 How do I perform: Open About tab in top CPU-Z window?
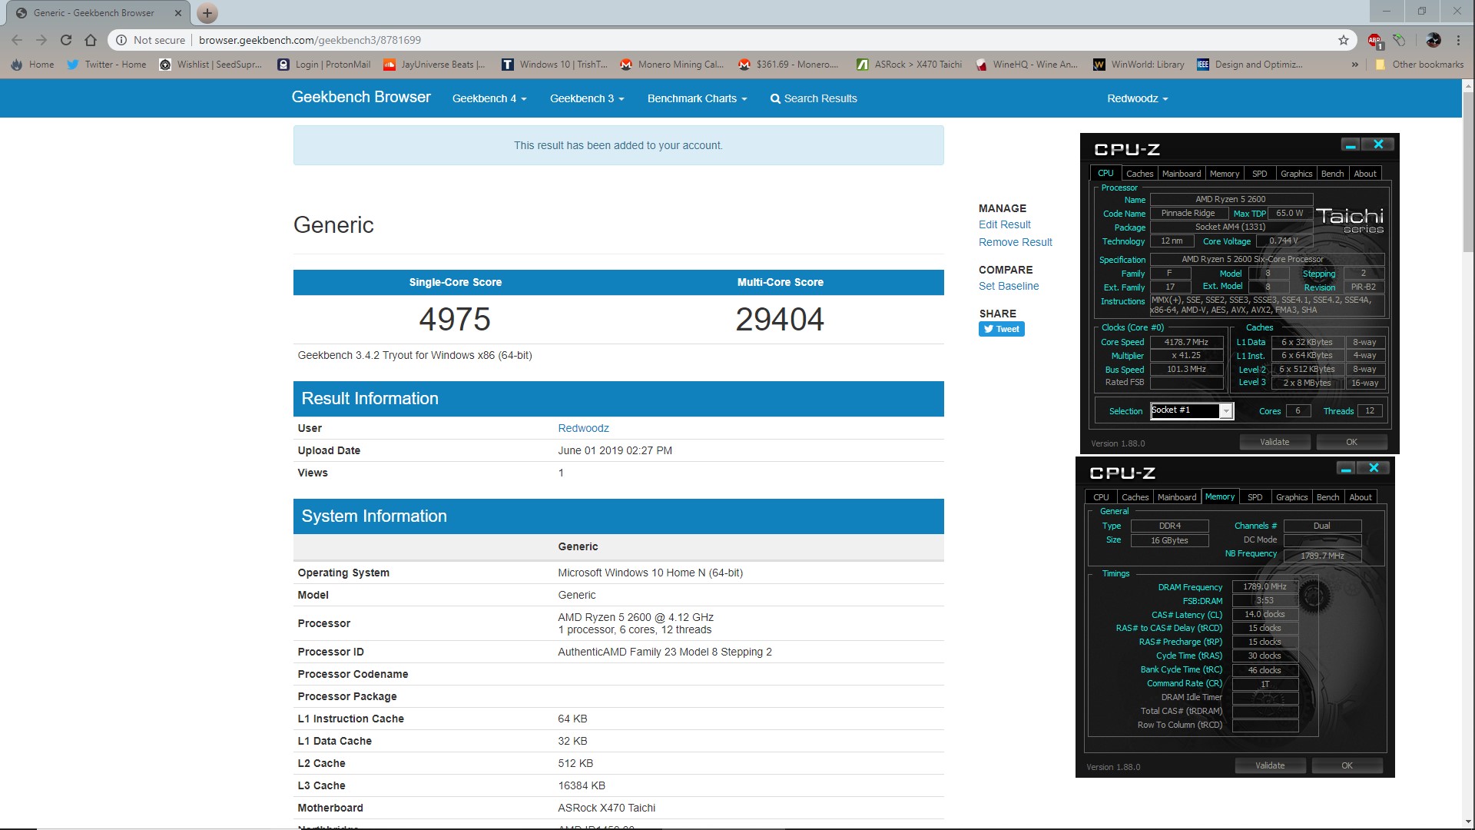click(1364, 174)
